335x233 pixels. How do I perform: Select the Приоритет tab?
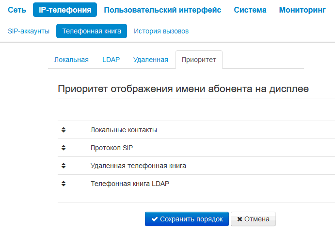(x=199, y=60)
